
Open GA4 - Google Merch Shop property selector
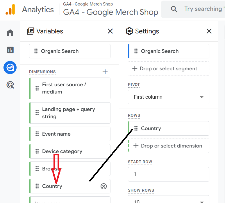(x=110, y=12)
